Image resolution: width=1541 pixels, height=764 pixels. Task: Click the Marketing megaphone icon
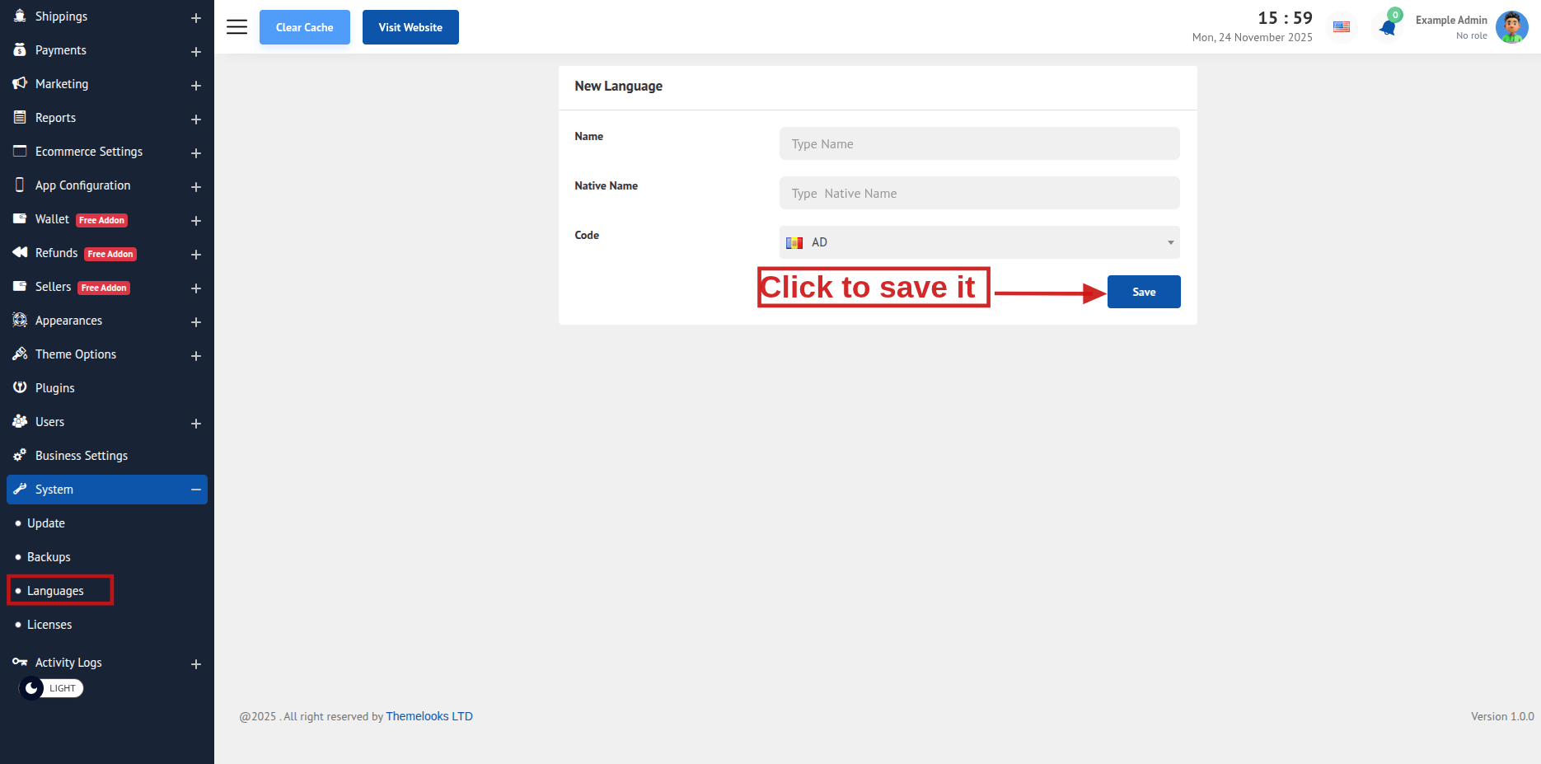pos(20,83)
